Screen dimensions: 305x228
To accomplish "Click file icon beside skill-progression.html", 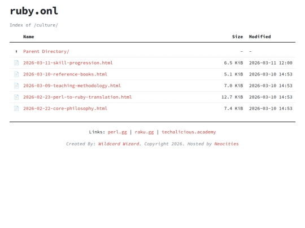I will click(16, 63).
